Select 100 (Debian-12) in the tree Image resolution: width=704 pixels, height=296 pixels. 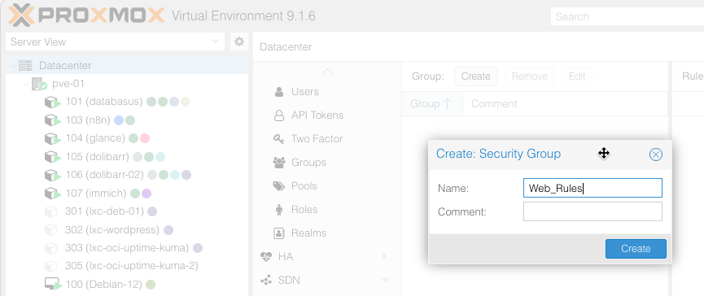(x=127, y=285)
